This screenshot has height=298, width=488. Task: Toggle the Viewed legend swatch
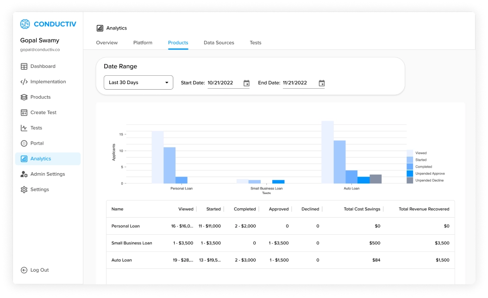(410, 153)
